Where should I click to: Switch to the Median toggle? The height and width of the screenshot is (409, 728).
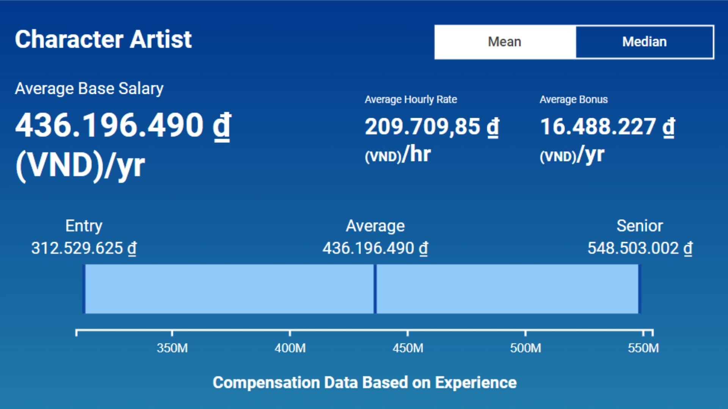click(x=644, y=42)
